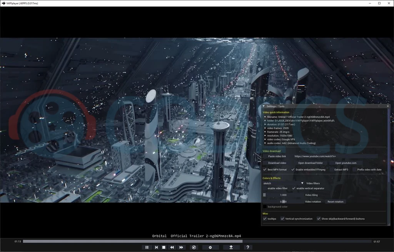Uncheck Best MP4 format

point(265,170)
